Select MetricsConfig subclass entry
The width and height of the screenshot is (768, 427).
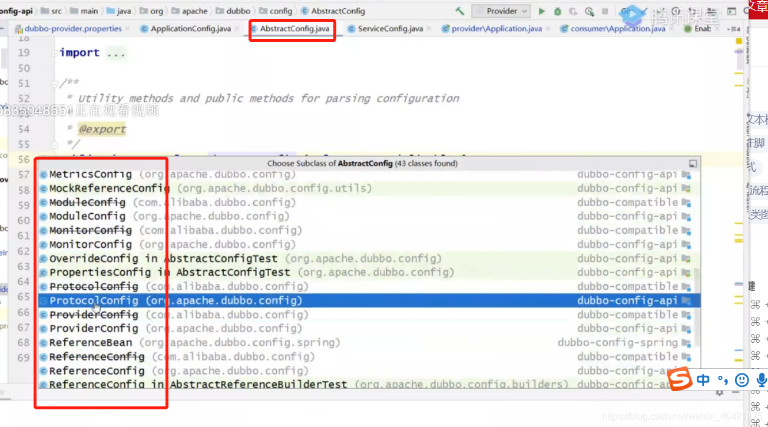pyautogui.click(x=369, y=174)
